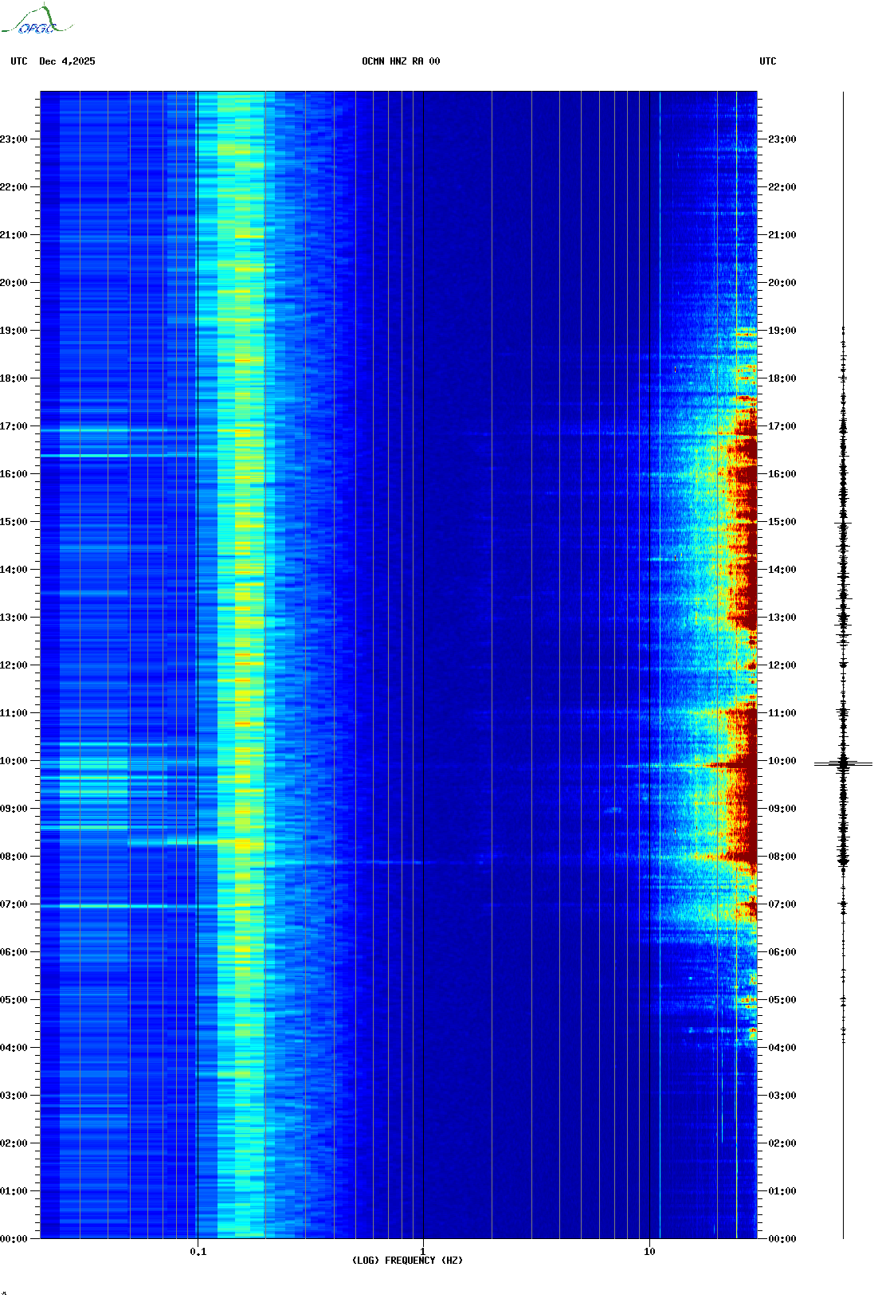The height and width of the screenshot is (1302, 878).
Task: Click the left axis '17:00' time label
Action: 14,426
